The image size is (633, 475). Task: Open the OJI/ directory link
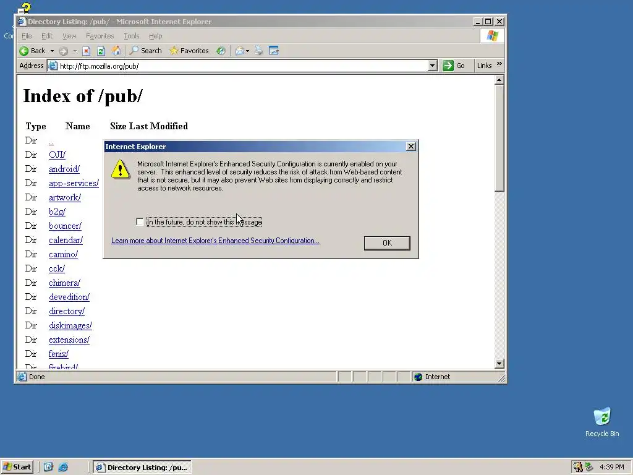point(57,155)
